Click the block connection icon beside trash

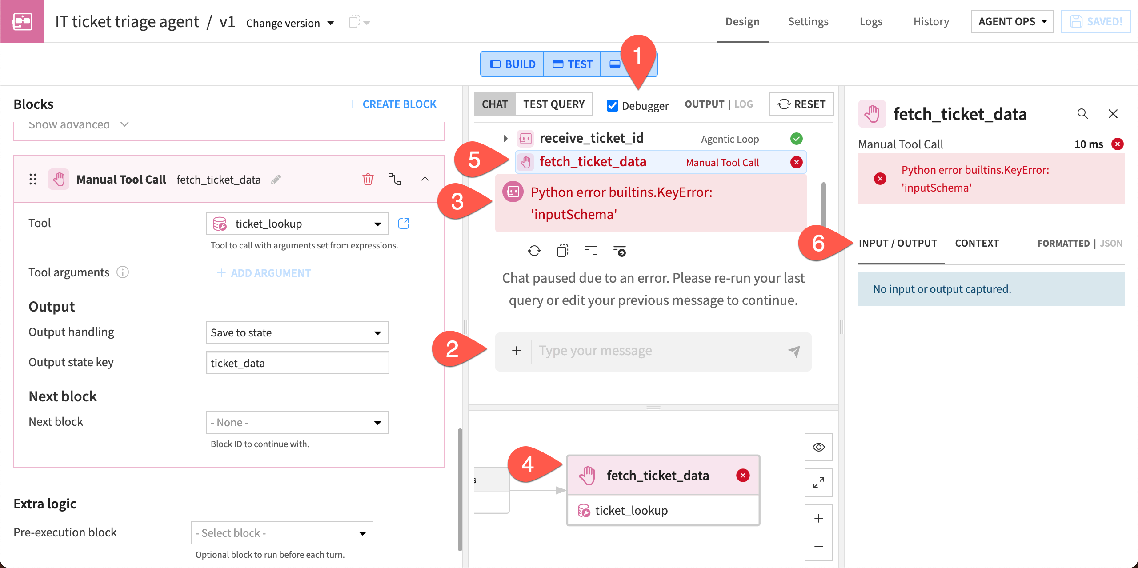point(395,180)
